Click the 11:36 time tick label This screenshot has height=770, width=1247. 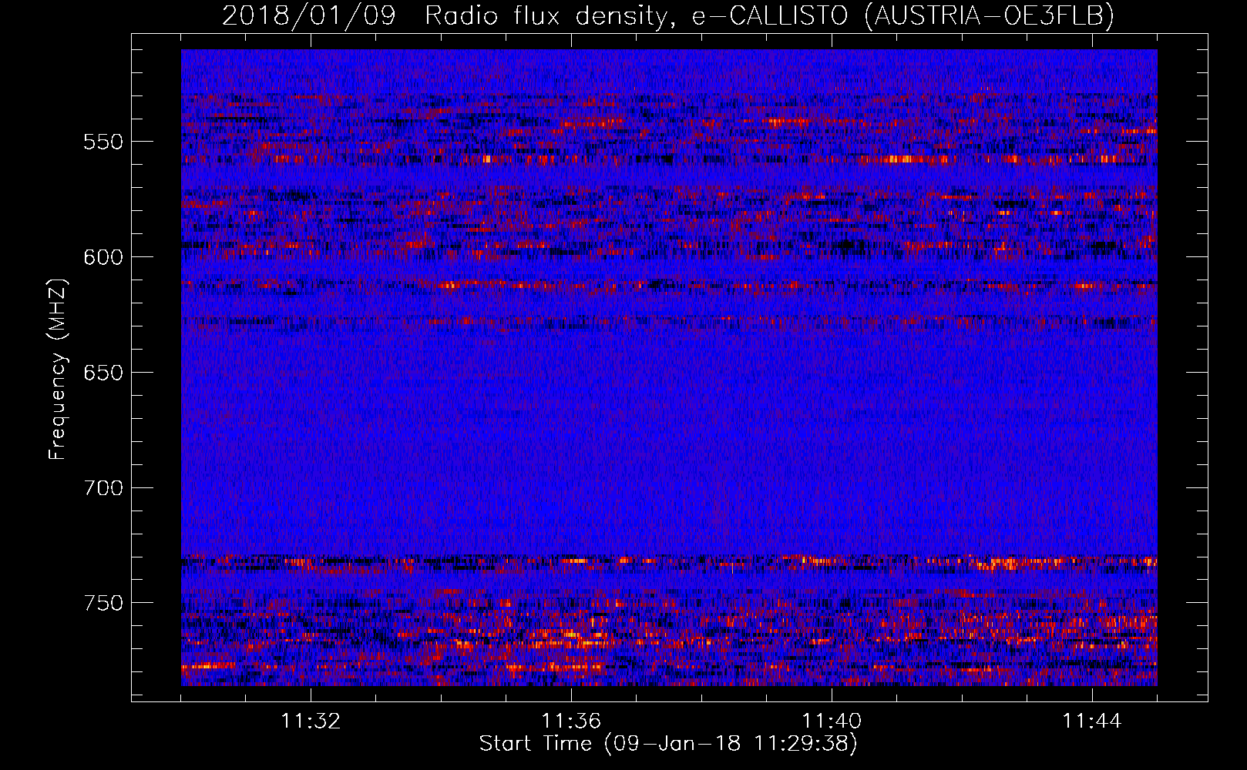(571, 721)
